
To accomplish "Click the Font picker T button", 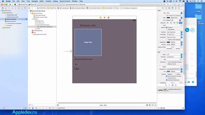I will pyautogui.click(x=180, y=20).
